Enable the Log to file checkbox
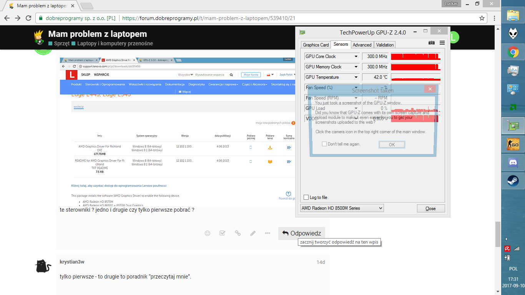The image size is (525, 295). 306,197
